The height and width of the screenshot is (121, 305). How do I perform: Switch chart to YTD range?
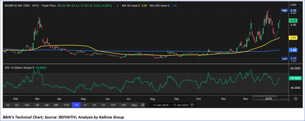point(66,105)
